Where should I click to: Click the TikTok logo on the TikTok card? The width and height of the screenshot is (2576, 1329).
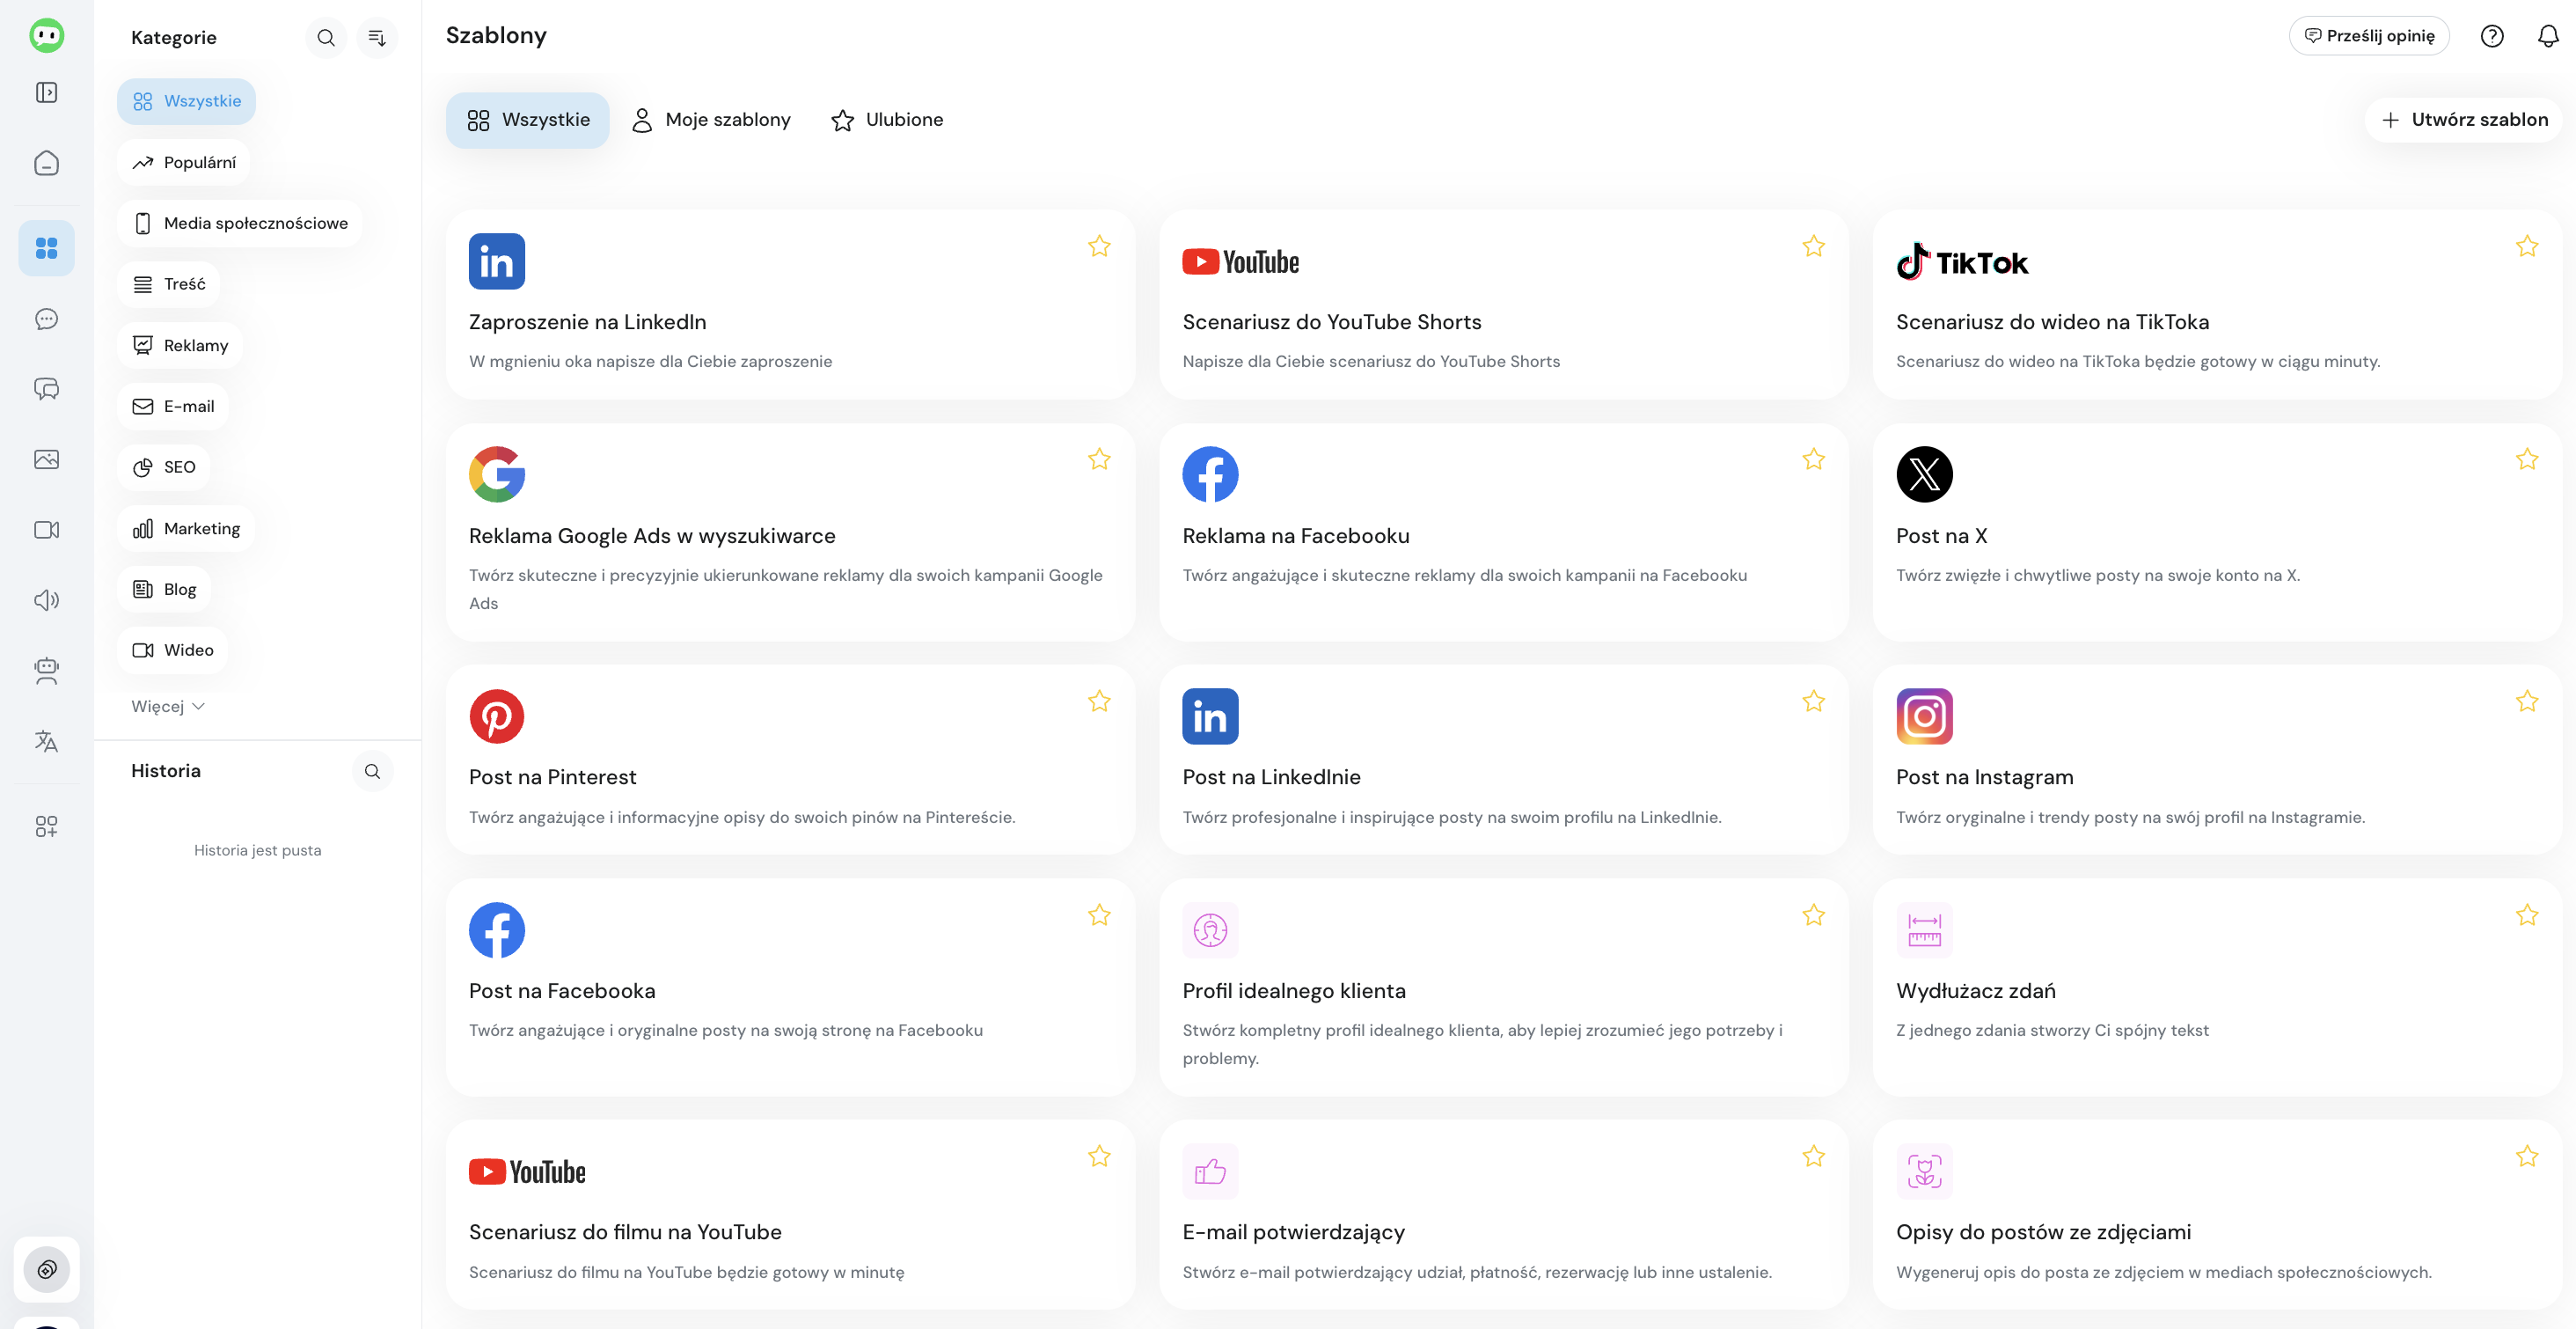click(x=1962, y=262)
